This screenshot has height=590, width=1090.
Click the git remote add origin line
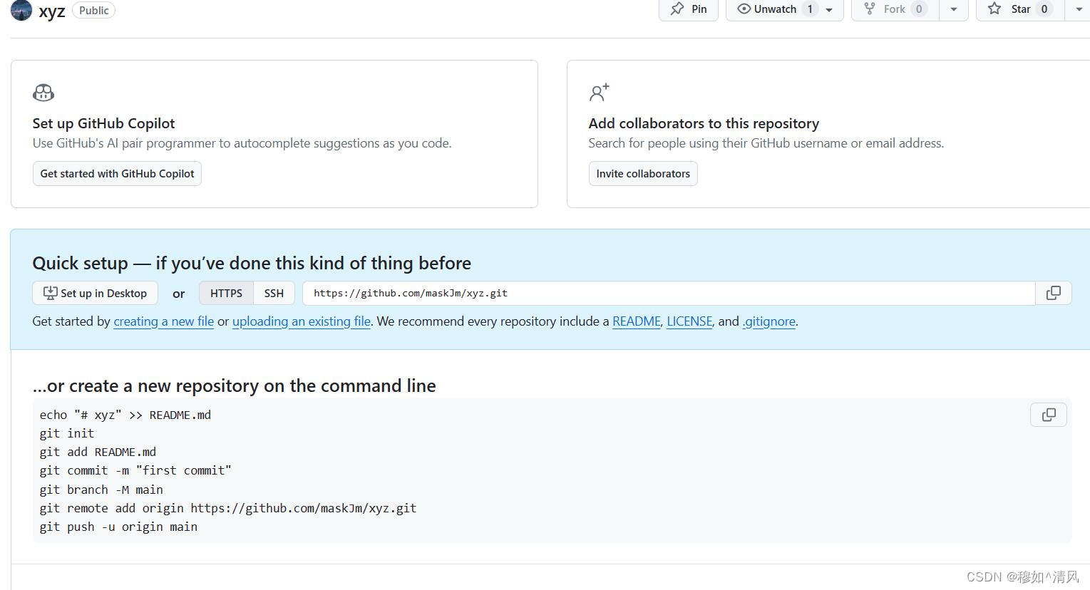pyautogui.click(x=228, y=508)
